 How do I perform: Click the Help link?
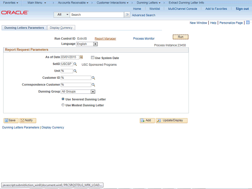(x=213, y=23)
